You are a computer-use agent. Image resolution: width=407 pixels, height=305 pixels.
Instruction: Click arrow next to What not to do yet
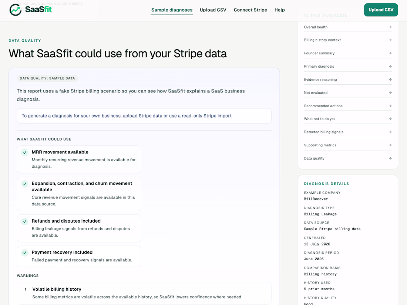click(390, 119)
